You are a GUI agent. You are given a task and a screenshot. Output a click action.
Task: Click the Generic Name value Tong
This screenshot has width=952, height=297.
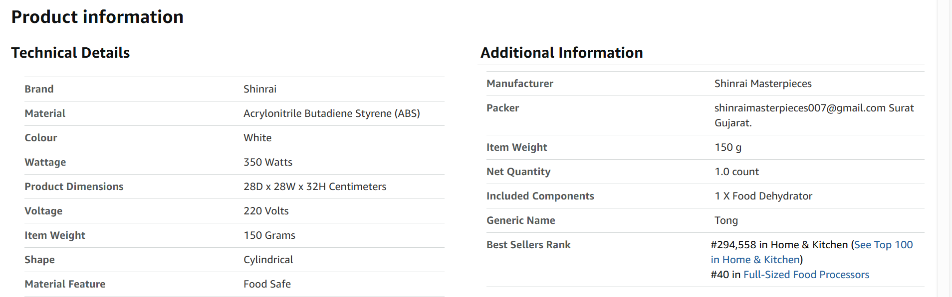726,220
